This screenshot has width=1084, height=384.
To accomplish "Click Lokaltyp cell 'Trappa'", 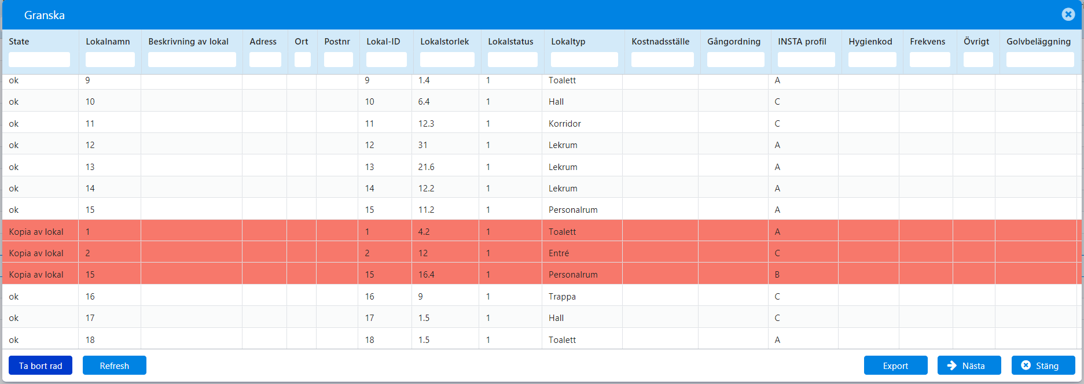I will click(x=562, y=297).
